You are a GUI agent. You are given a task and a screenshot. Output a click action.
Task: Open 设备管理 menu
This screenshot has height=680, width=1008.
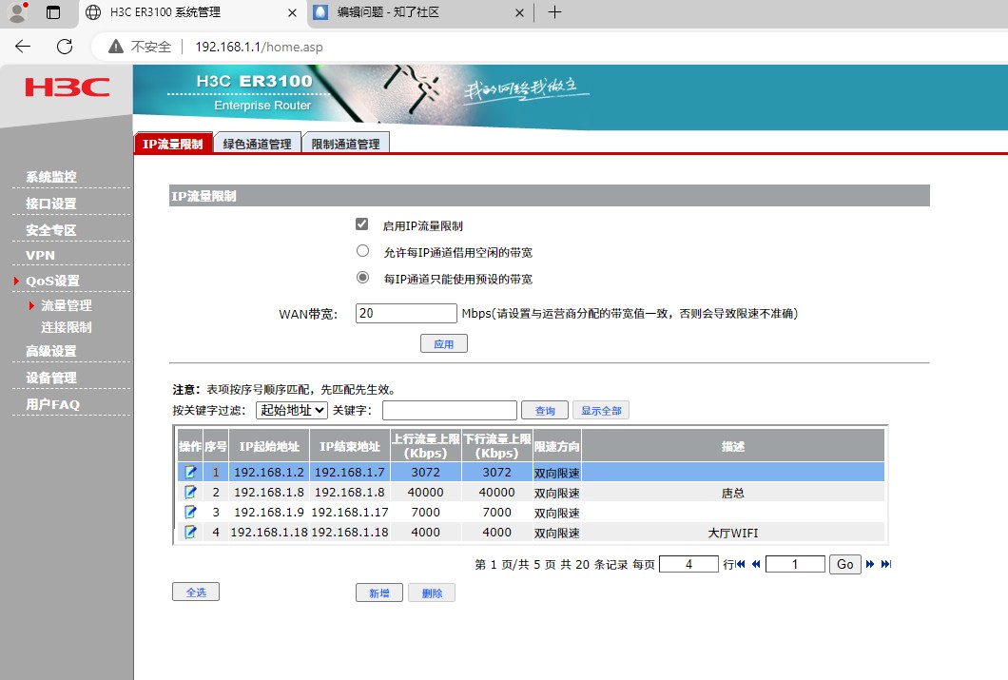(50, 378)
